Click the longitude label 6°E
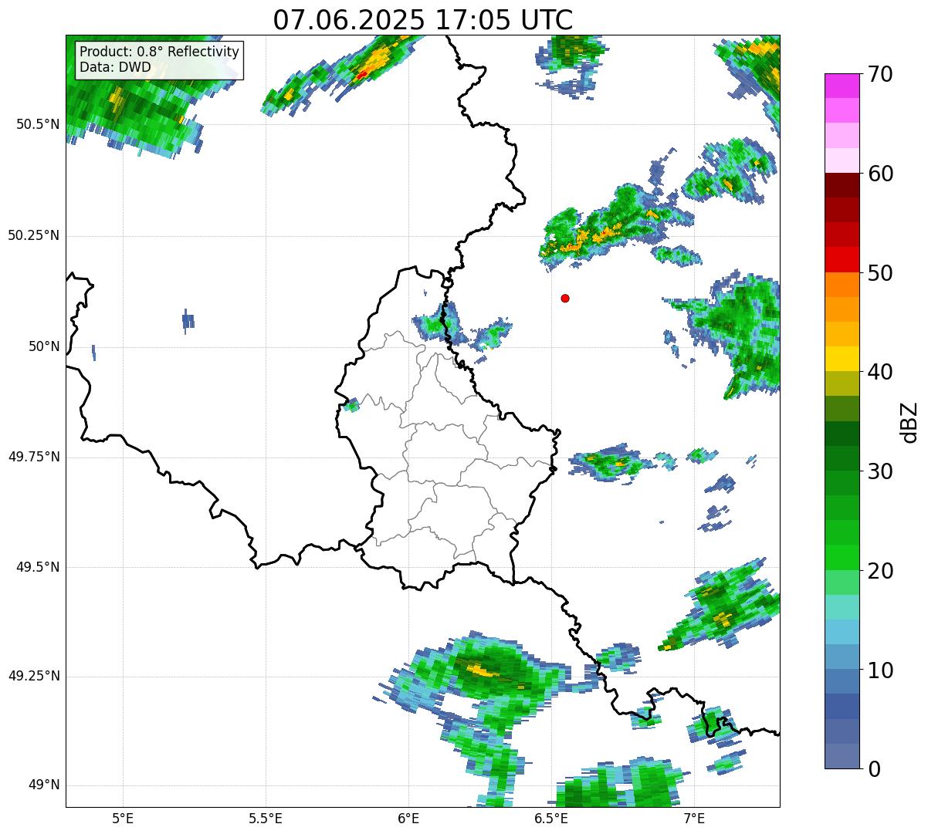 click(x=408, y=819)
